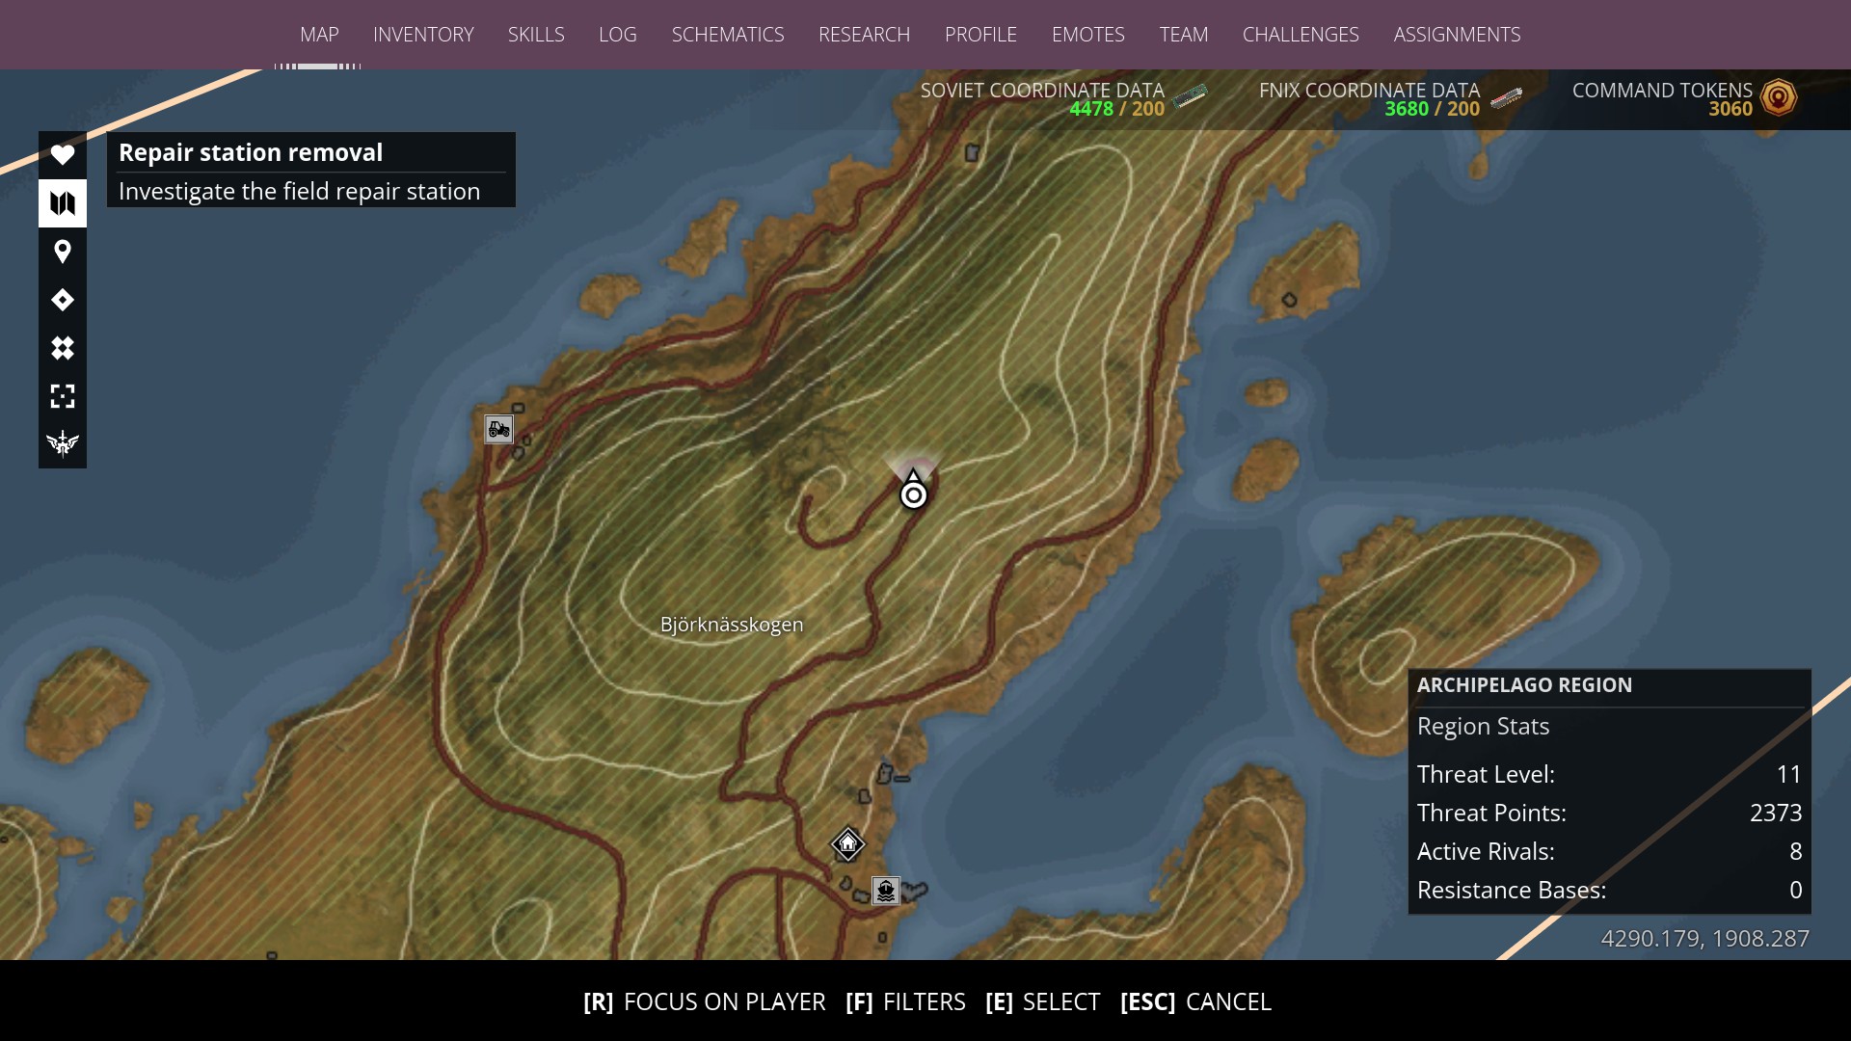Switch to the PROFILE tab
Viewport: 1851px width, 1041px height.
[980, 35]
